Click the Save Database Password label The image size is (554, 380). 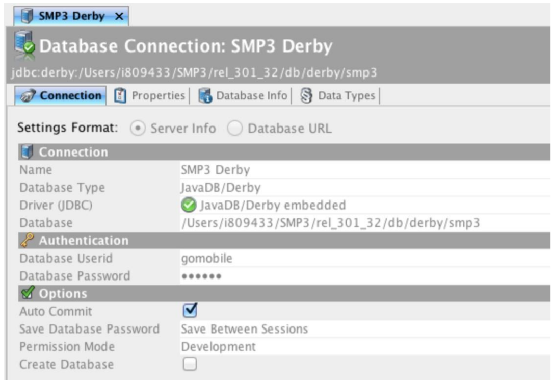click(x=89, y=329)
